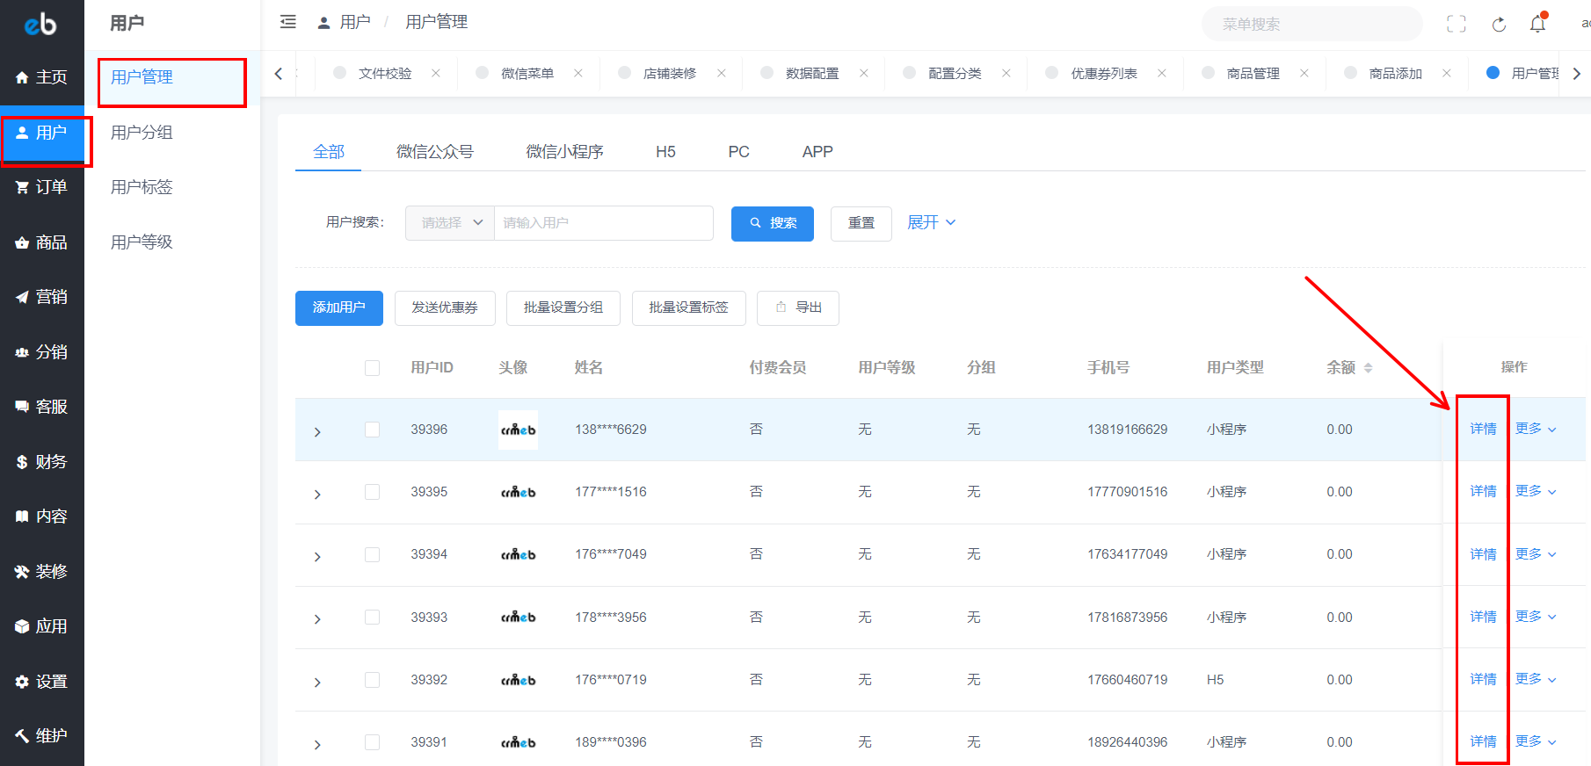Image resolution: width=1591 pixels, height=766 pixels.
Task: Open the 应用 apps sidebar item
Action: pos(41,626)
